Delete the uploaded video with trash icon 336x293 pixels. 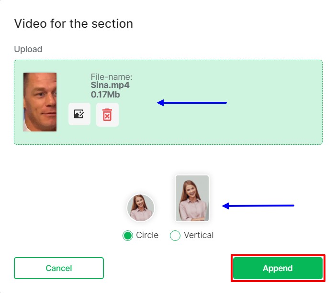point(107,115)
